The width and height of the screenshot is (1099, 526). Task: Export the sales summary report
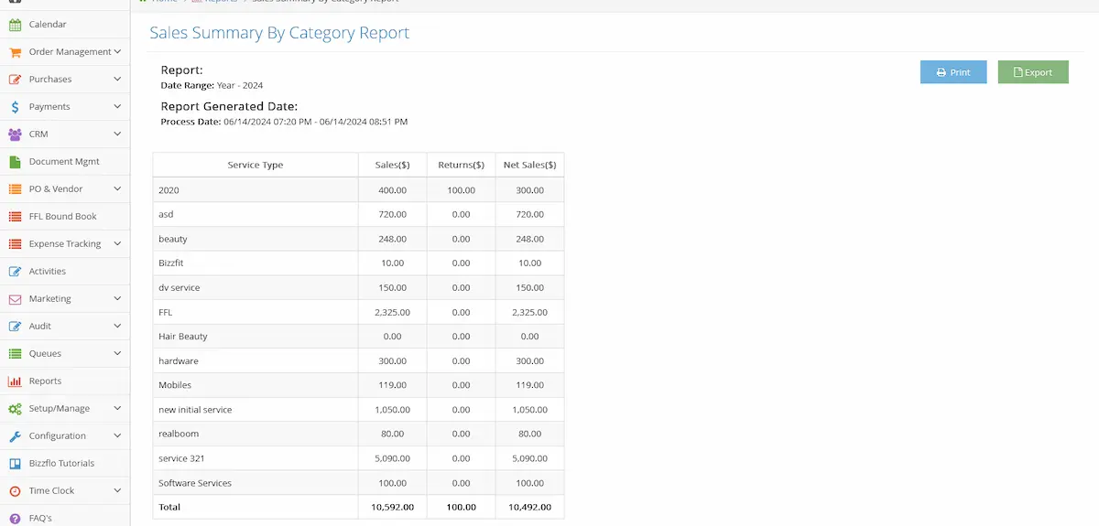click(1033, 72)
